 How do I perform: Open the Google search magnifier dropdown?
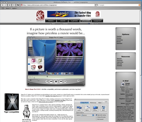[x=98, y=5]
